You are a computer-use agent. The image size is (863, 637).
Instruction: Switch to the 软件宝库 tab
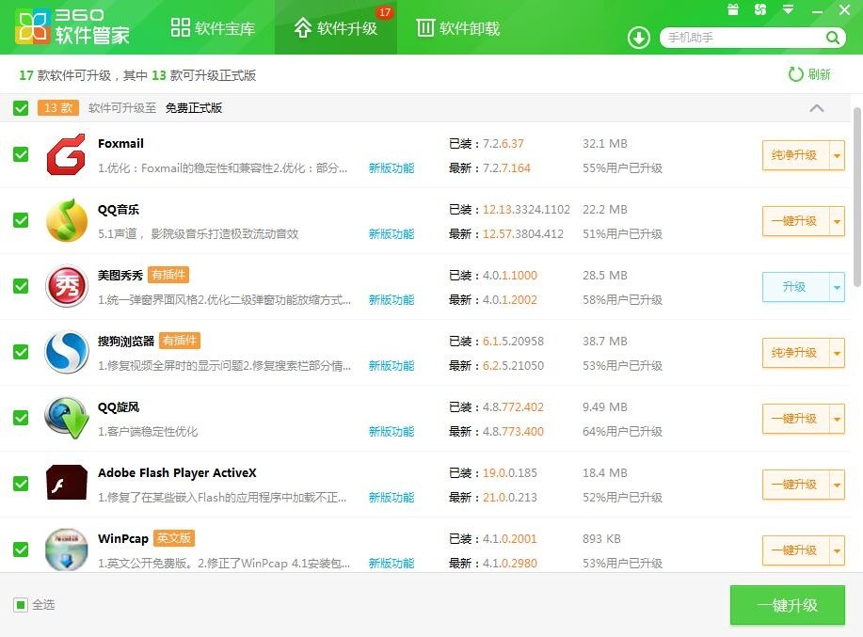point(213,27)
